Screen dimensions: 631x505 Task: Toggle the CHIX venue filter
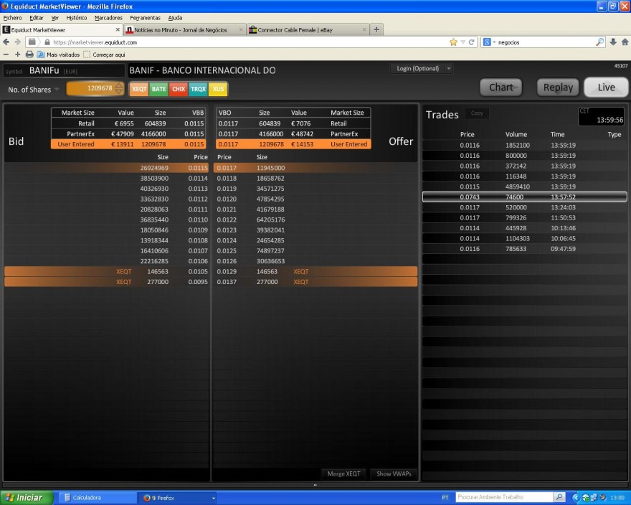coord(179,89)
